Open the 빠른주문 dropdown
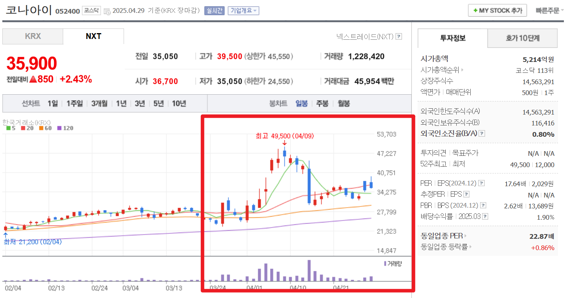 tap(549, 10)
